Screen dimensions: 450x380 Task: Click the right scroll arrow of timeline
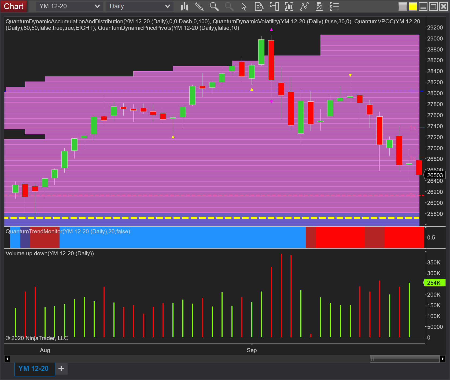tap(442, 359)
